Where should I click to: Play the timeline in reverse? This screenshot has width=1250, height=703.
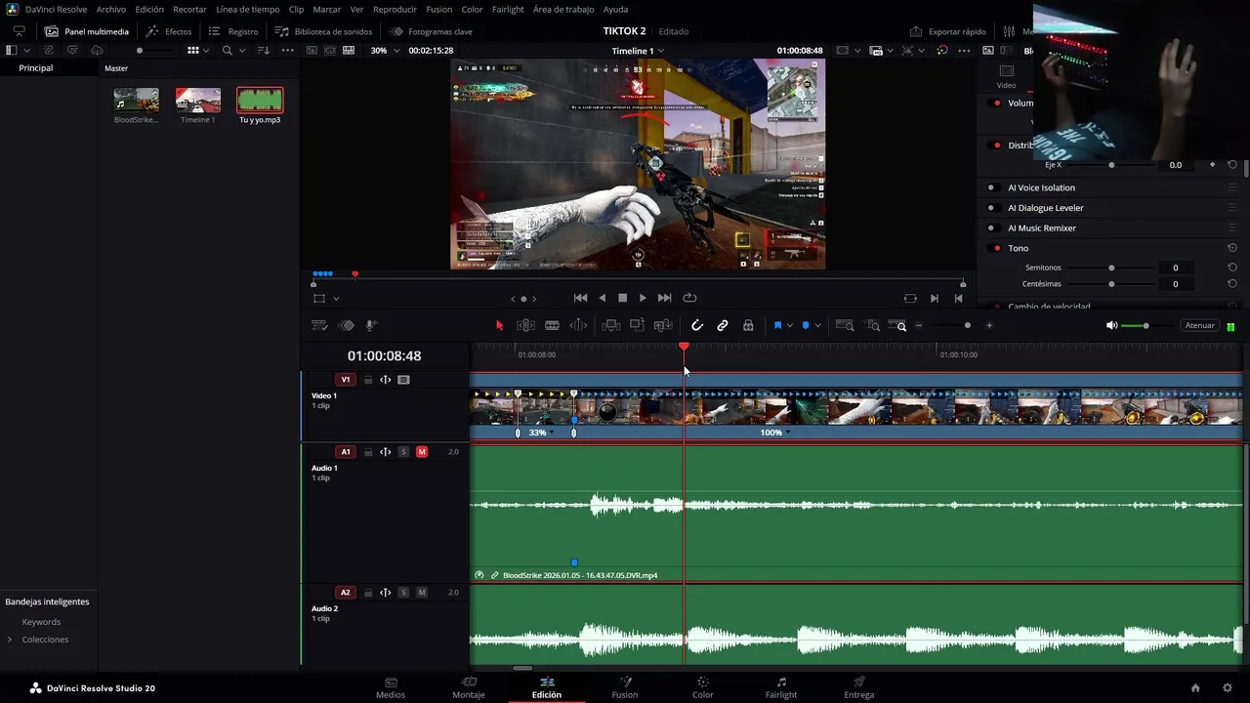[602, 298]
